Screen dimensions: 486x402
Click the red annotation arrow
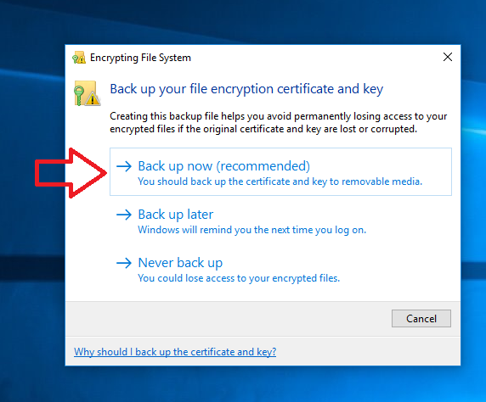point(71,173)
